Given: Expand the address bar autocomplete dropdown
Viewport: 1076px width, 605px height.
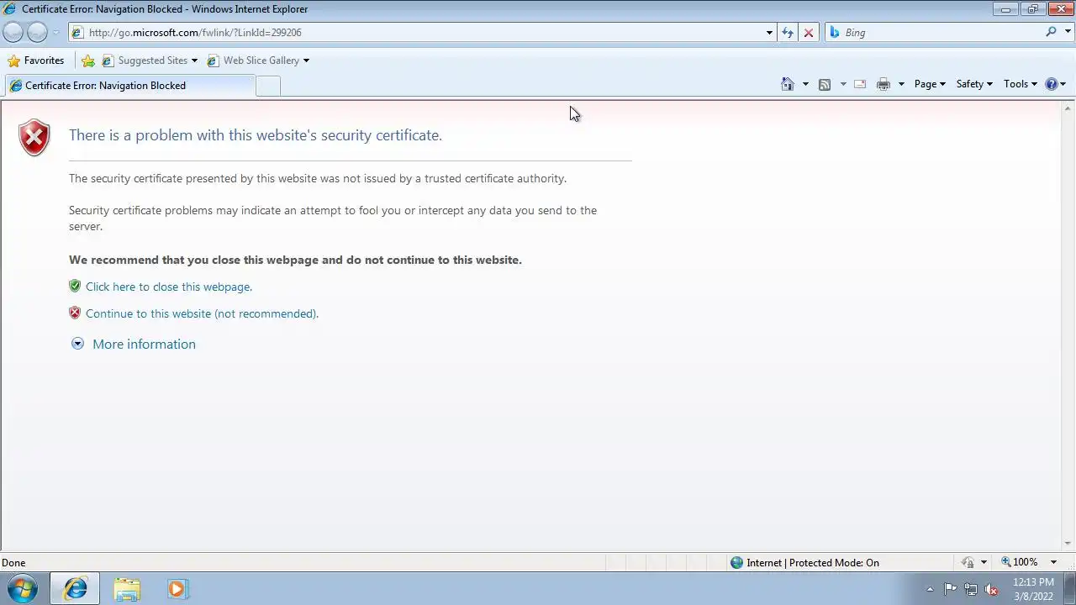Looking at the screenshot, I should click(x=769, y=33).
